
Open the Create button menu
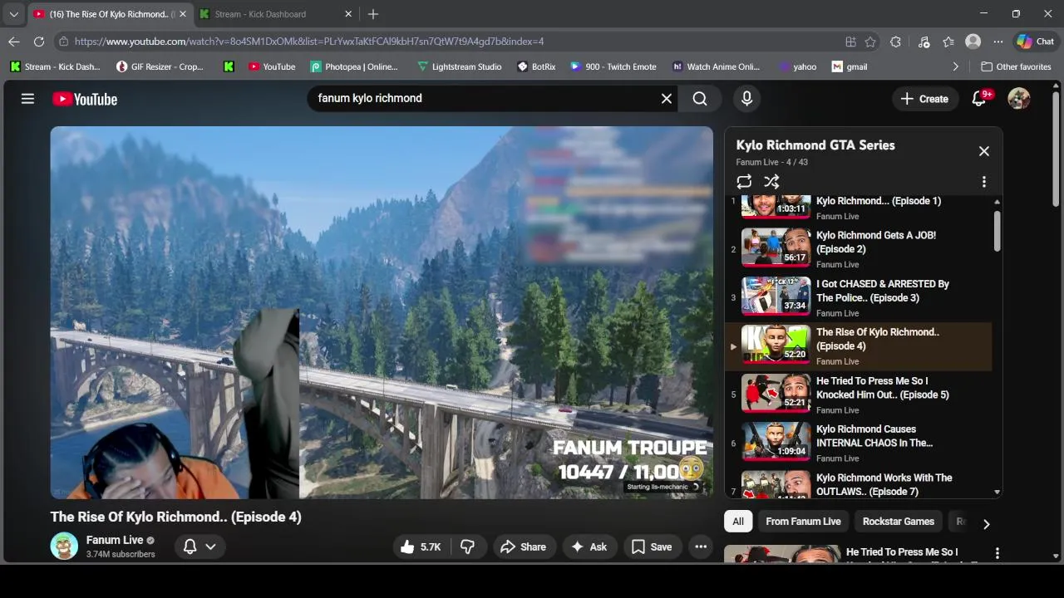[924, 99]
